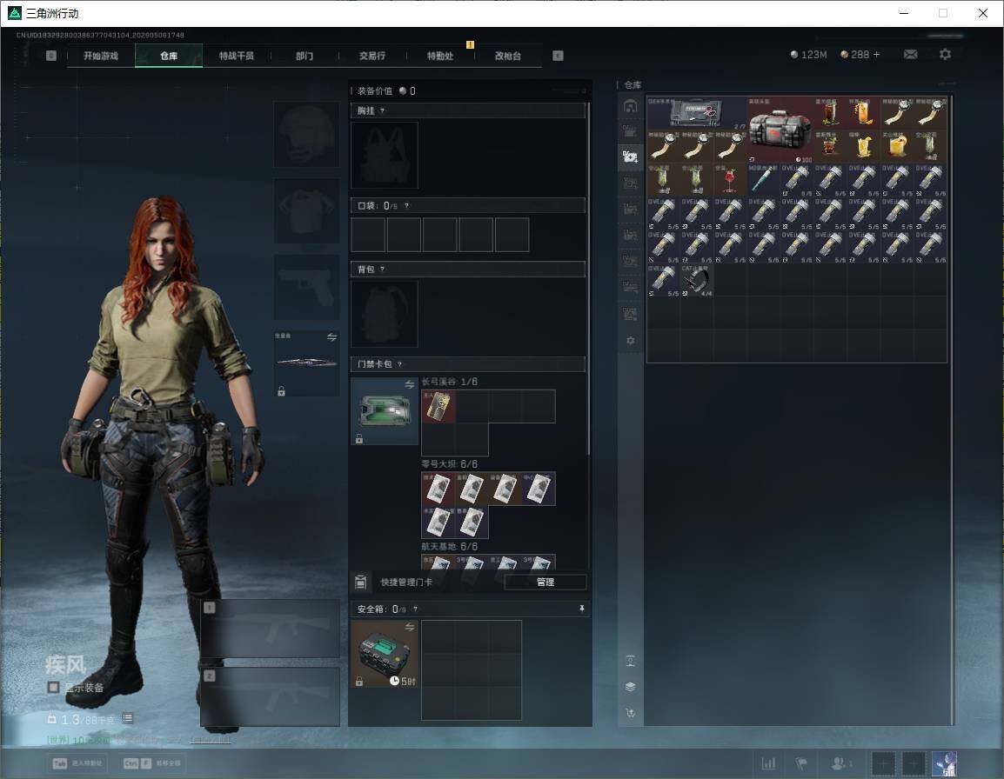Open the friends list icon
The image size is (1004, 779).
coord(841,763)
